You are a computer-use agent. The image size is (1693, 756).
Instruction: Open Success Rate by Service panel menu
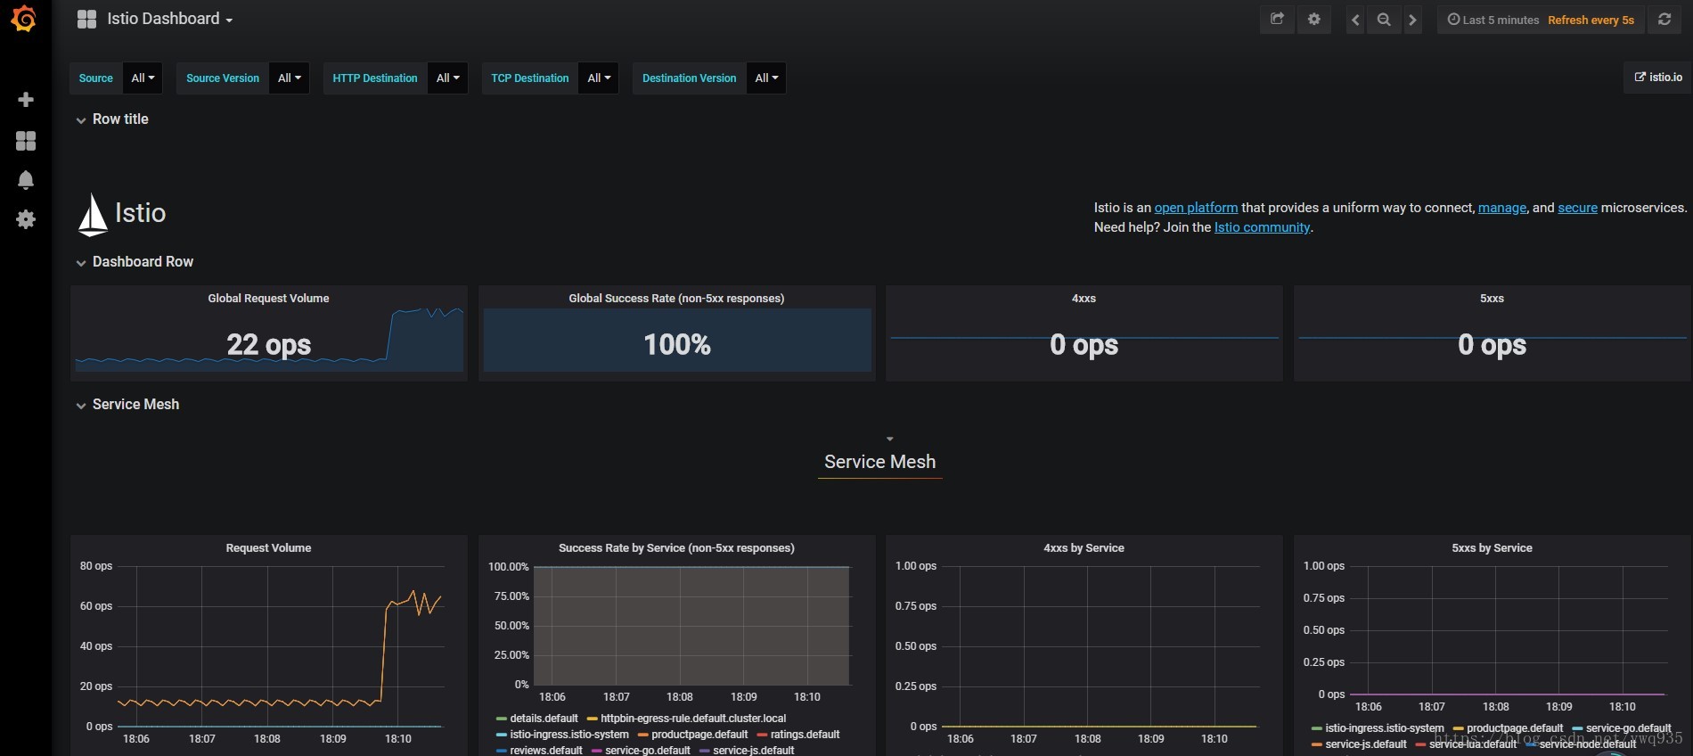click(676, 548)
